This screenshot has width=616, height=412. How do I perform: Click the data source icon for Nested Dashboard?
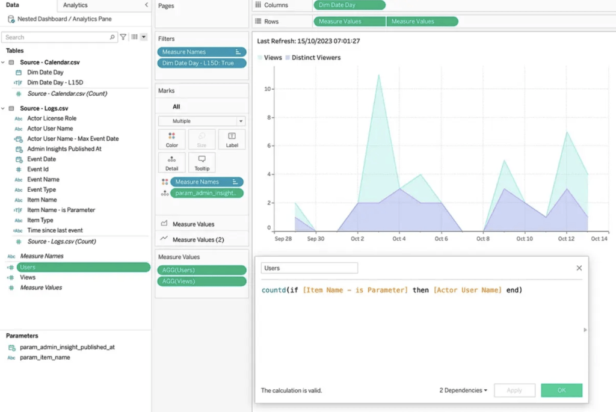pos(11,19)
